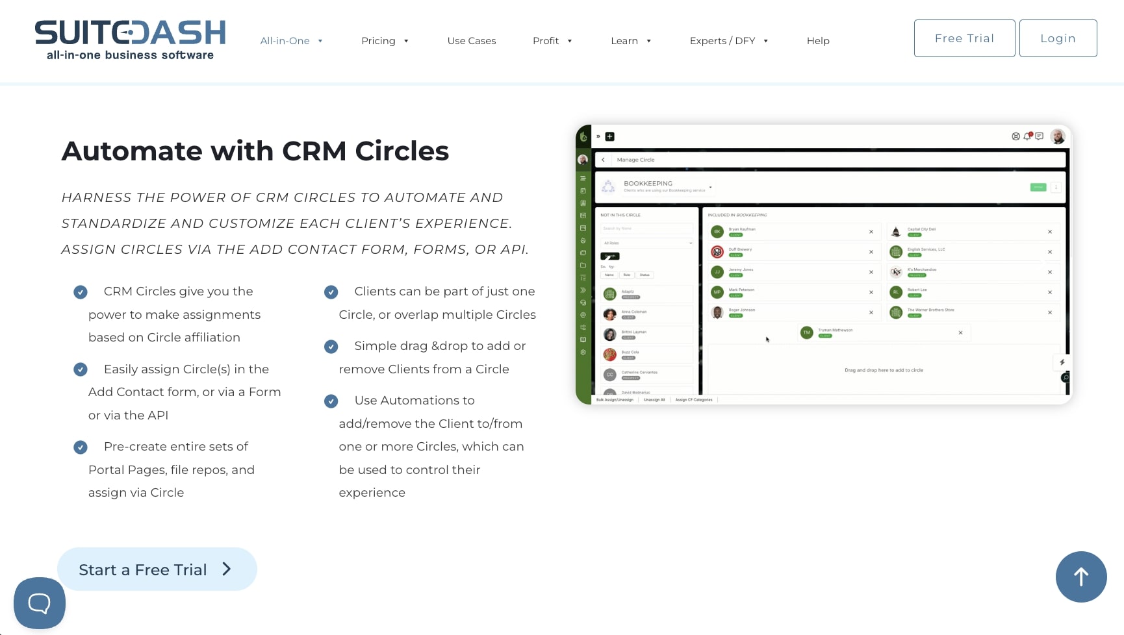The width and height of the screenshot is (1124, 635).
Task: Click the green button in Bookkeeping header
Action: 1038,187
